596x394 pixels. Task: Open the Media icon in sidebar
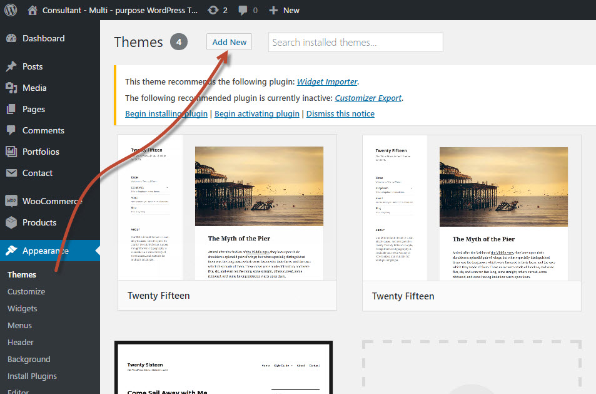point(11,88)
